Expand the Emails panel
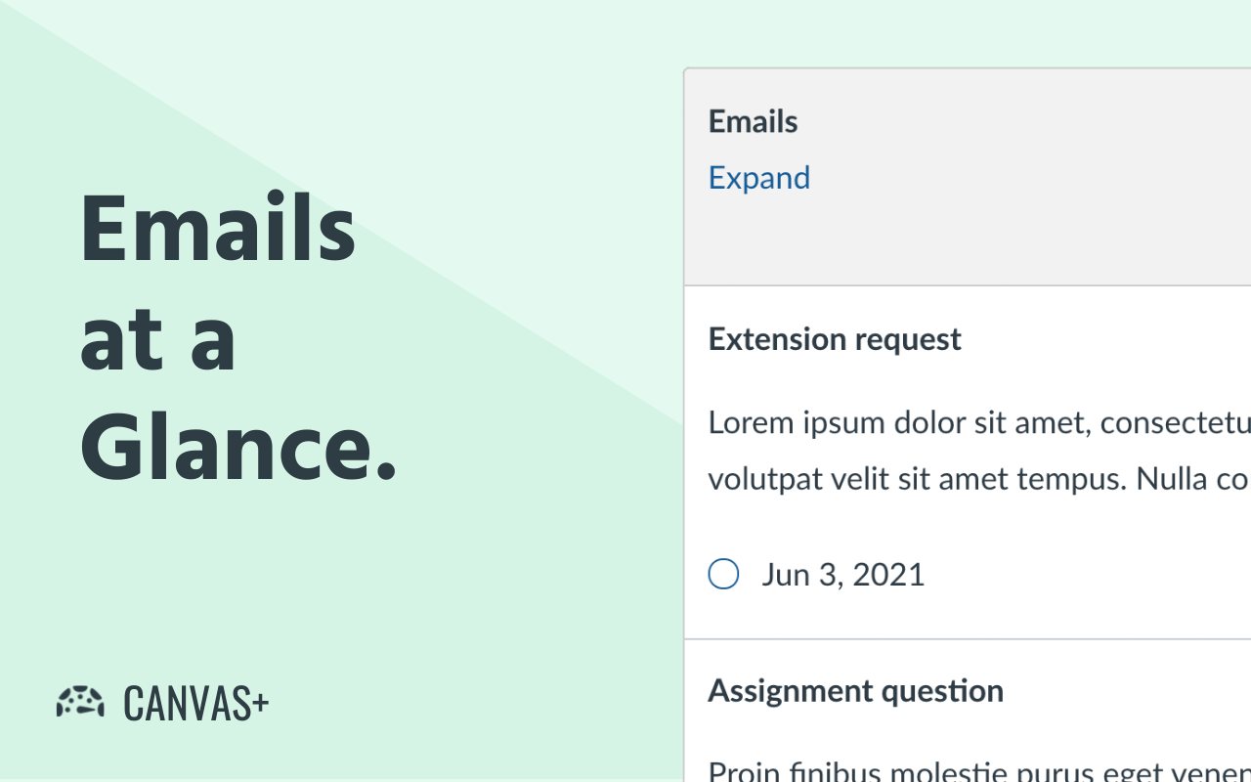 point(759,178)
